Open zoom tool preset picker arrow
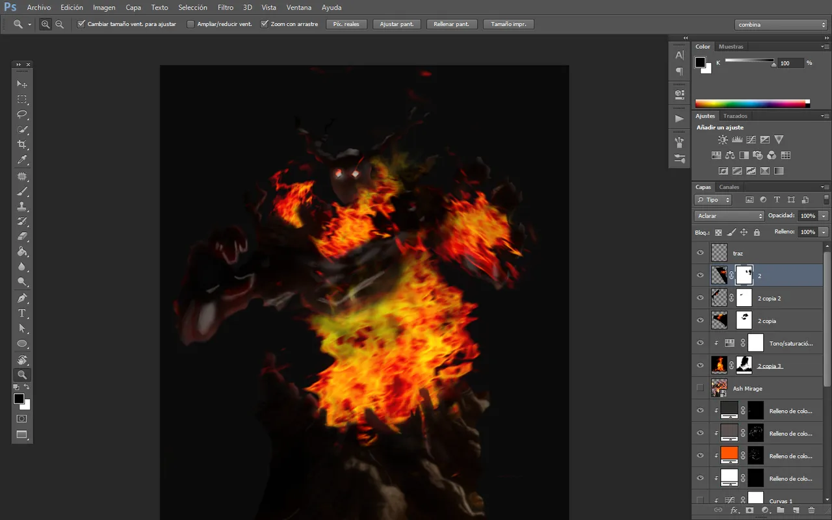Screen dimensions: 832x520 [x=30, y=25]
